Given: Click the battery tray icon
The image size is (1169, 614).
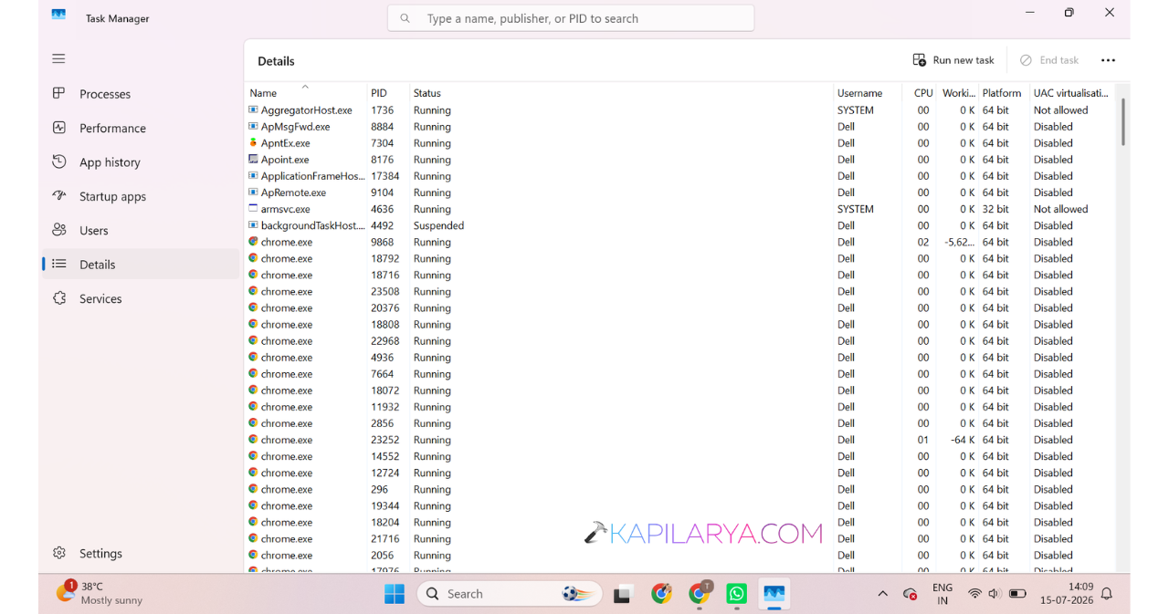Looking at the screenshot, I should click(x=1017, y=594).
